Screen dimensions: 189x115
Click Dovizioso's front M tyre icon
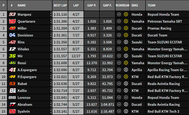pos(119,35)
